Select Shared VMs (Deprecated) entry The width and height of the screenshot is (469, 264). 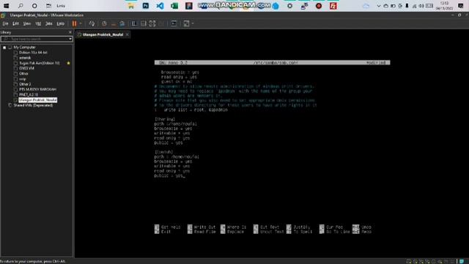[33, 106]
